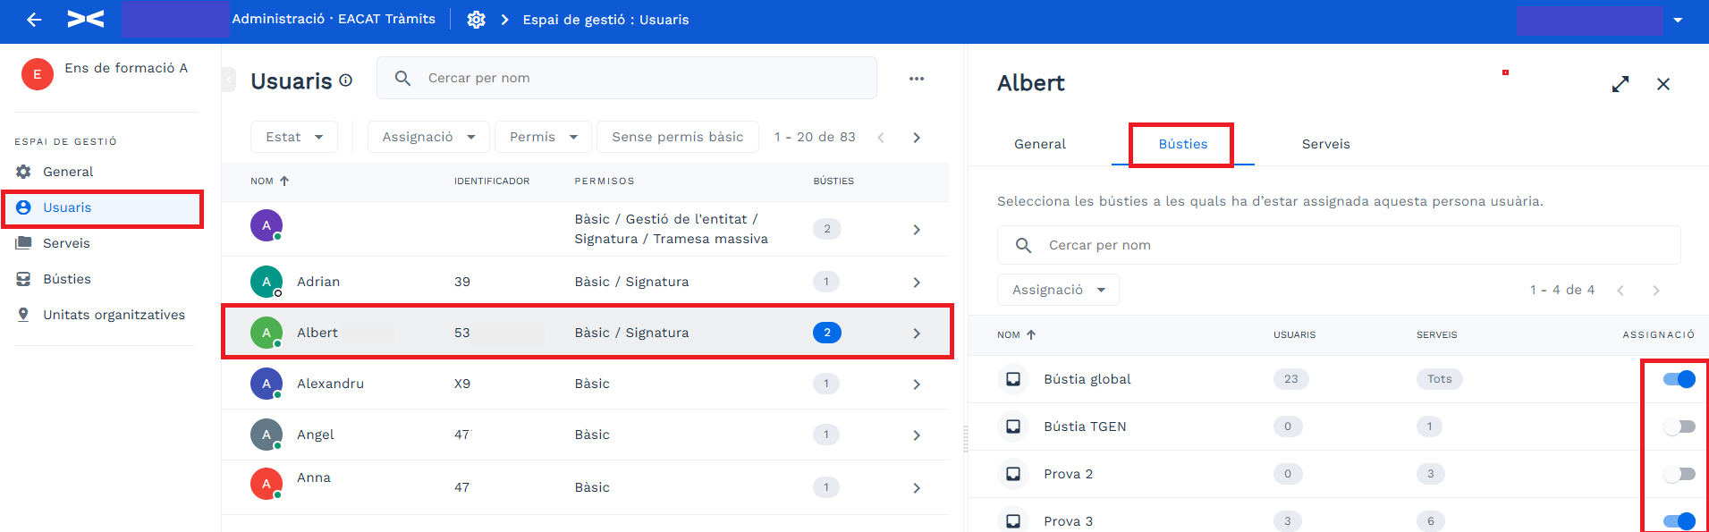Switch to the Serveis tab

click(1325, 144)
